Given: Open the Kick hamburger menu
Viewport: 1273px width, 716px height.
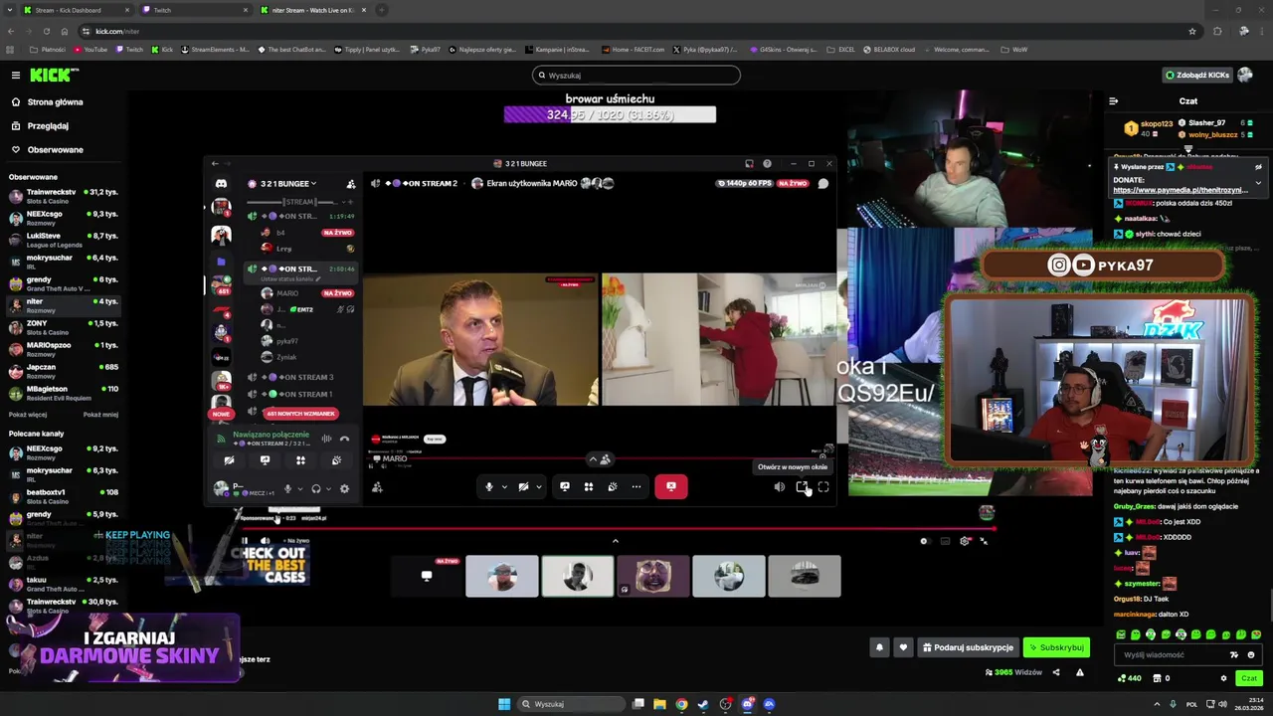Looking at the screenshot, I should (x=16, y=75).
